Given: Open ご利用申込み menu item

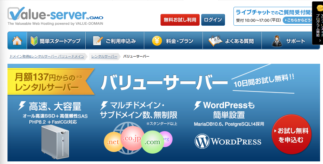Looking at the screenshot, I should point(115,41).
